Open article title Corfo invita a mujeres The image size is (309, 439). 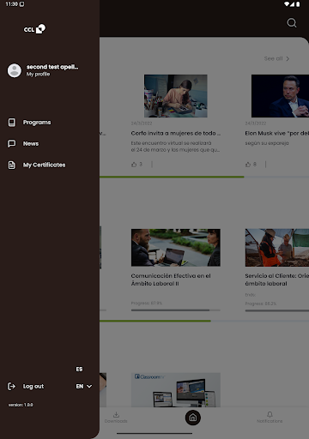pyautogui.click(x=176, y=133)
